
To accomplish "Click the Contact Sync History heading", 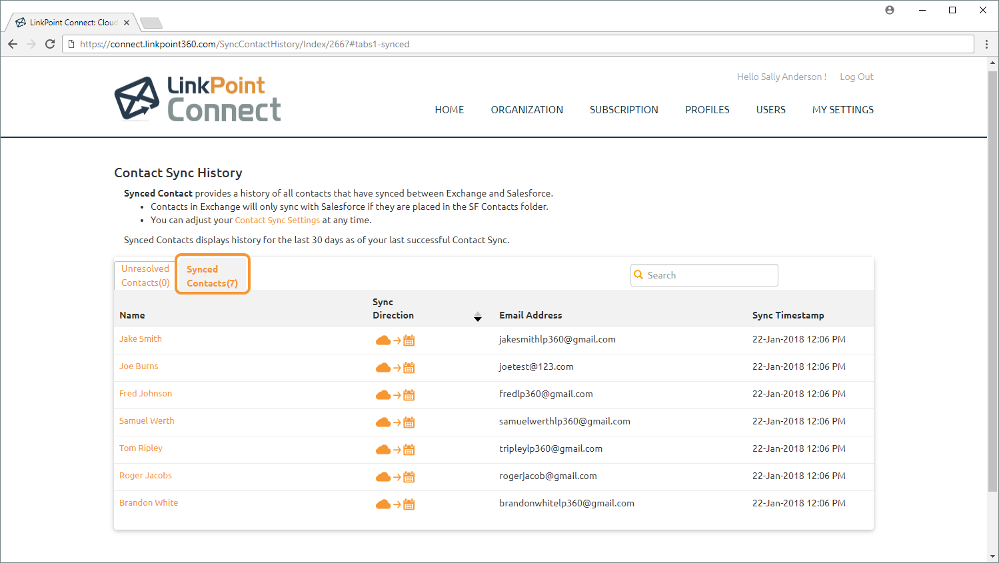I will 178,173.
